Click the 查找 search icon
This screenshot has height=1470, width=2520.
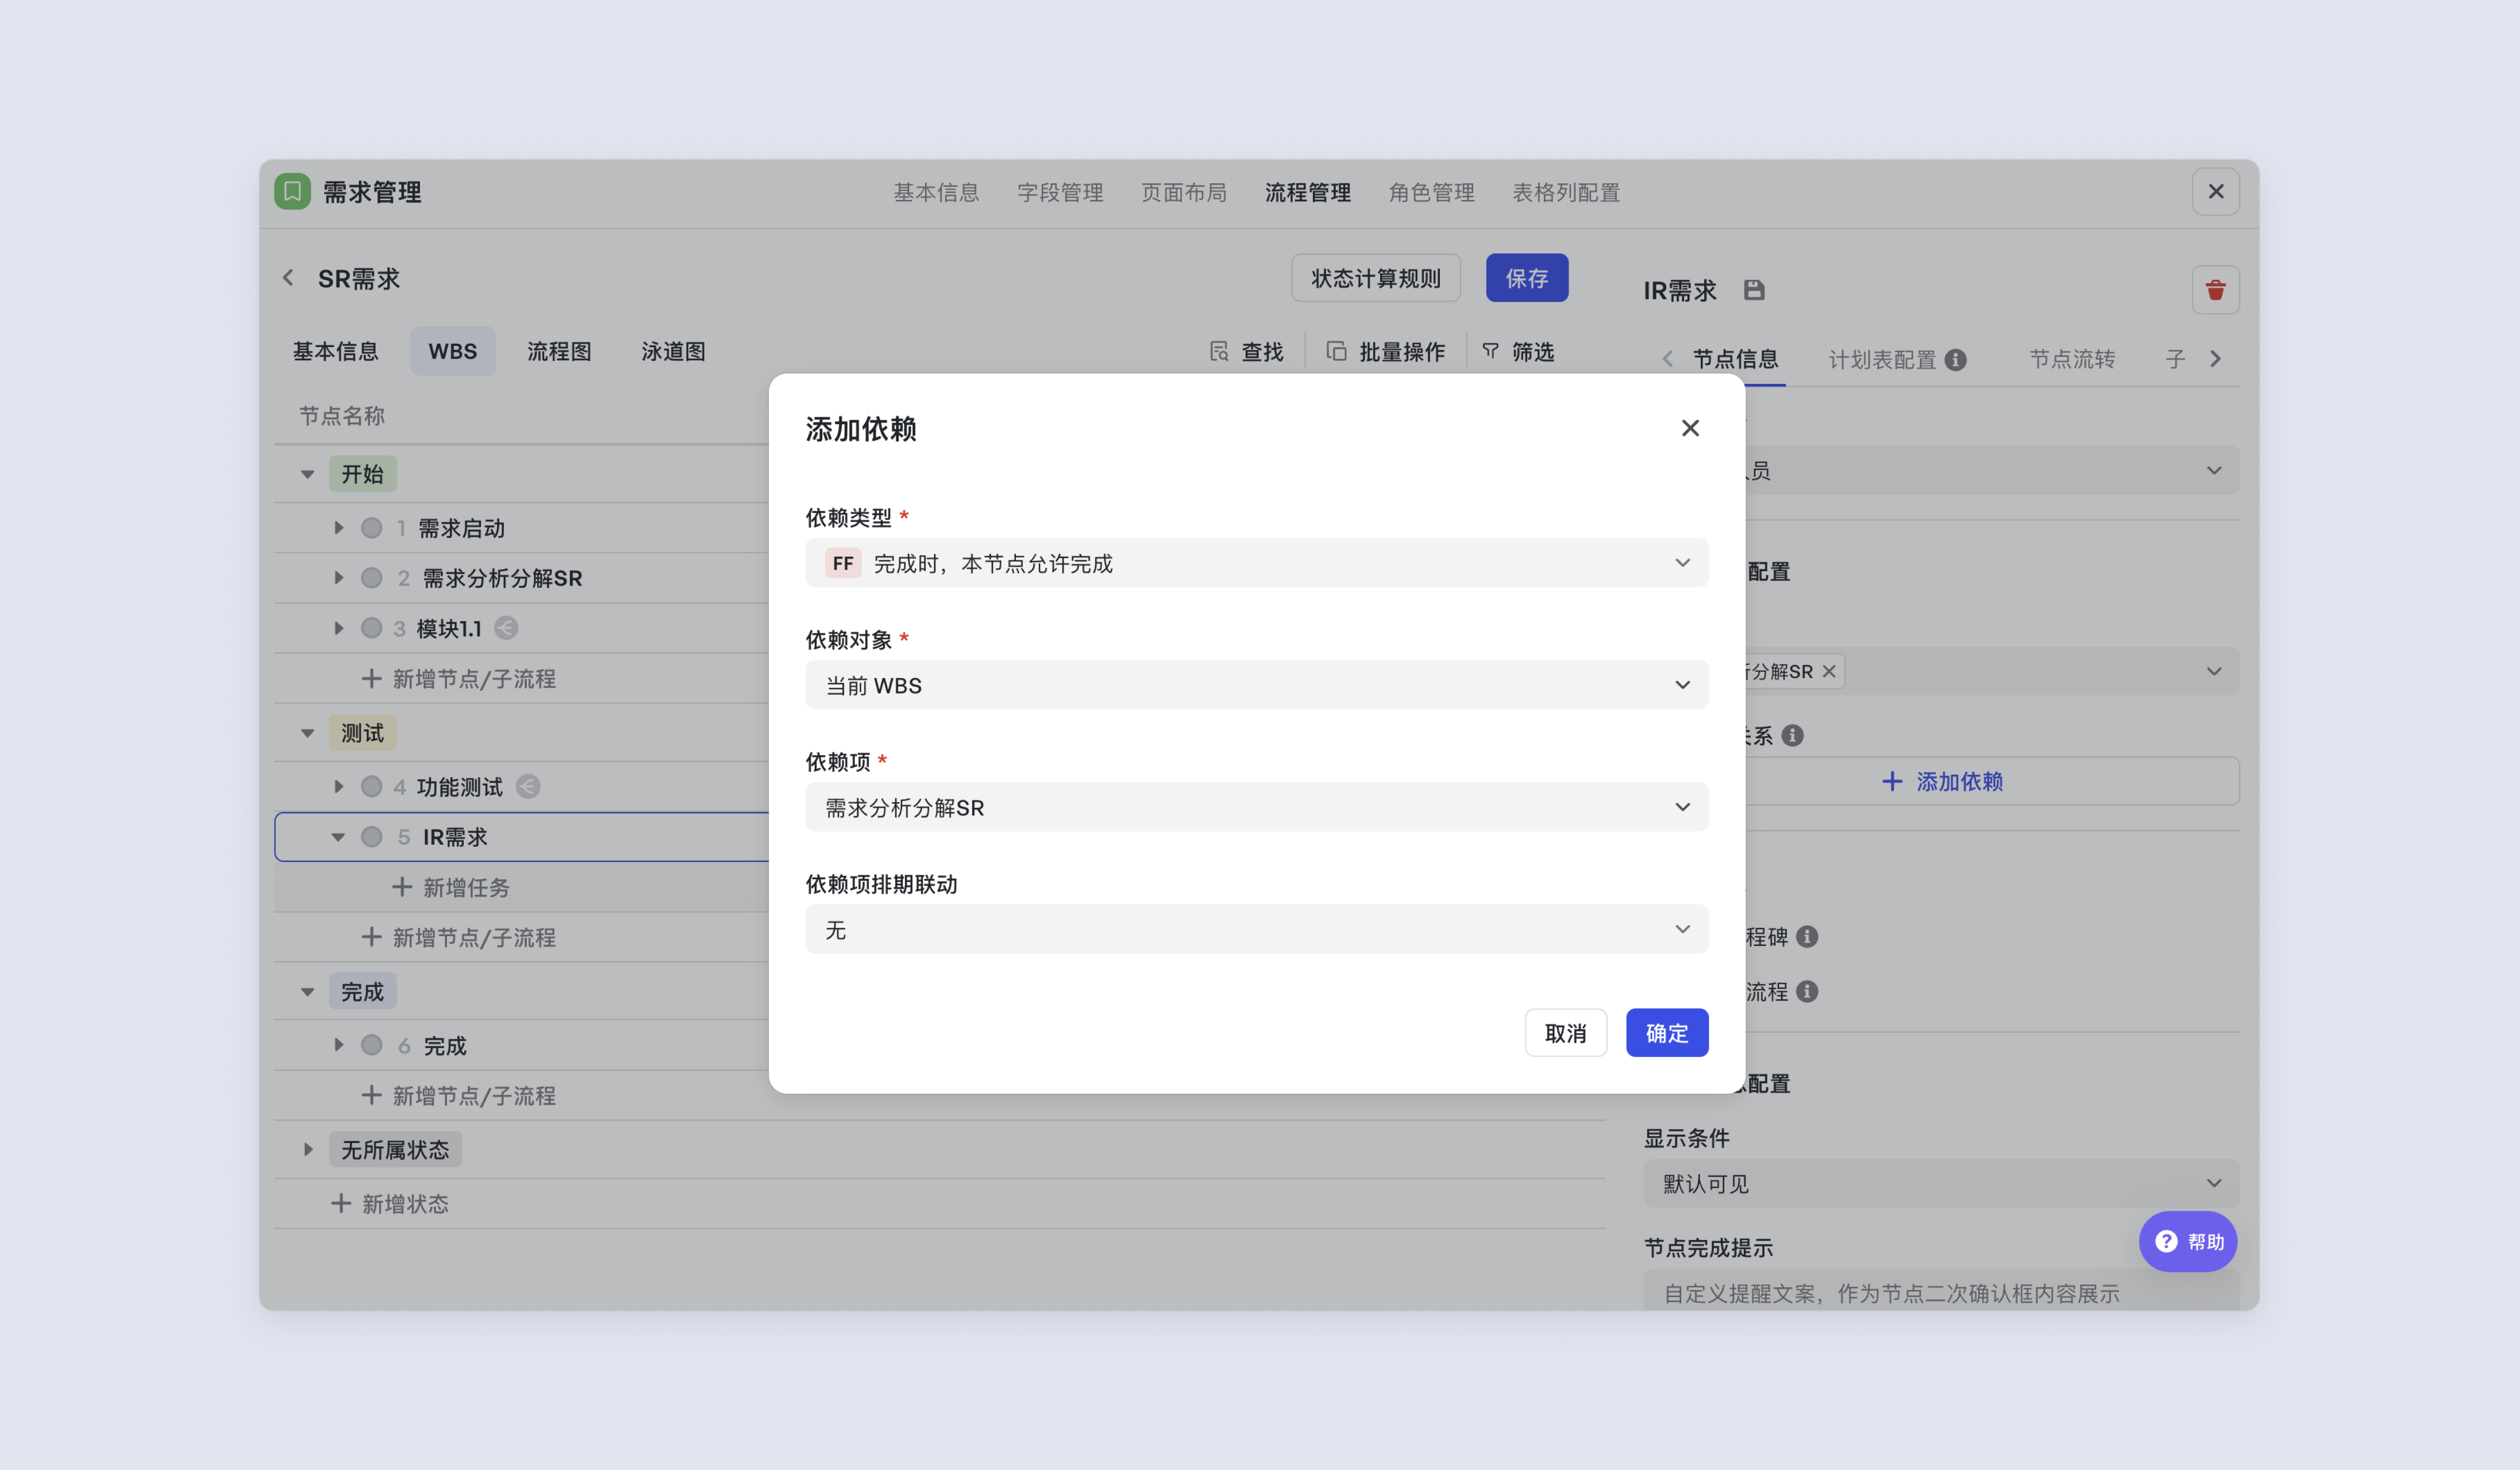click(x=1219, y=351)
